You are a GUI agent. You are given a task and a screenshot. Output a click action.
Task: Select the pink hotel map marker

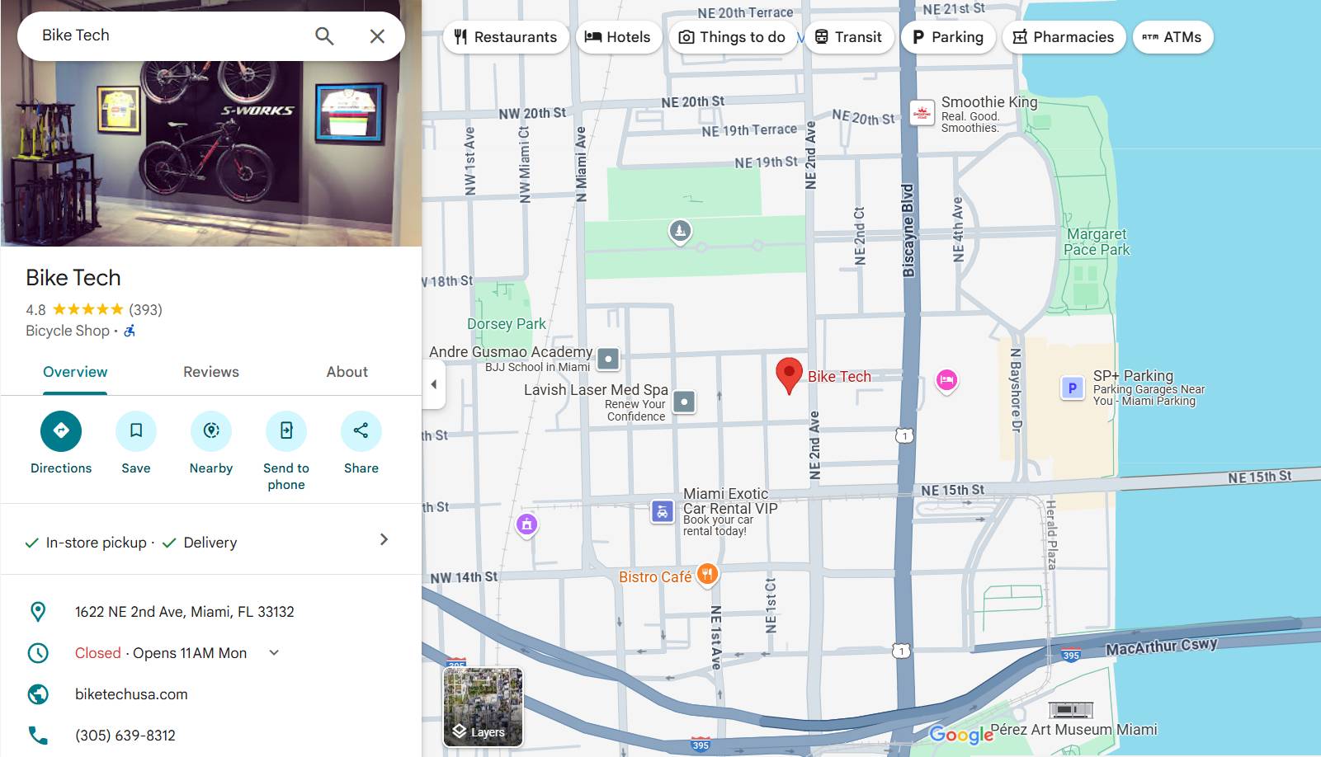946,380
